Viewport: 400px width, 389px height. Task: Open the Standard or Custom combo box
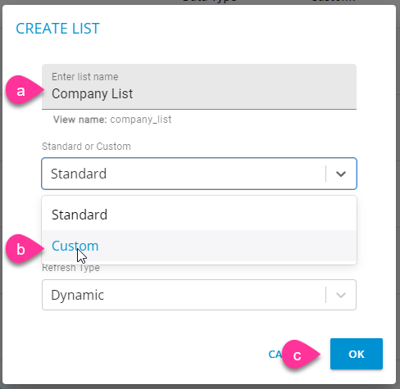(x=199, y=174)
